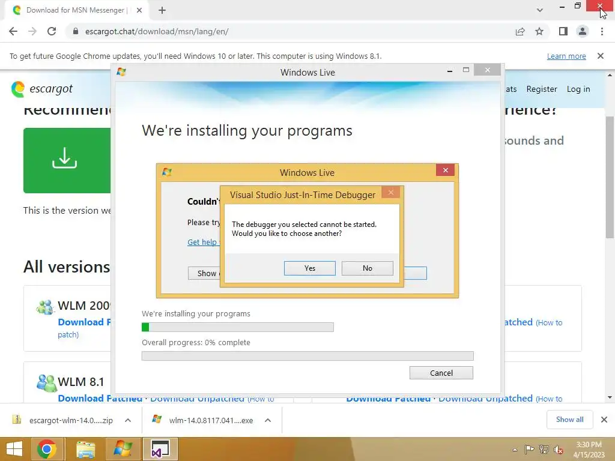Click Visual Studio debugger taskbar icon

160,449
